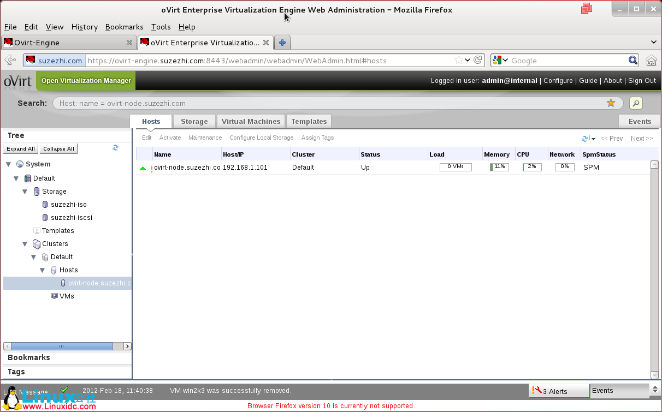Click the Guide link in header
The width and height of the screenshot is (662, 412).
click(588, 81)
